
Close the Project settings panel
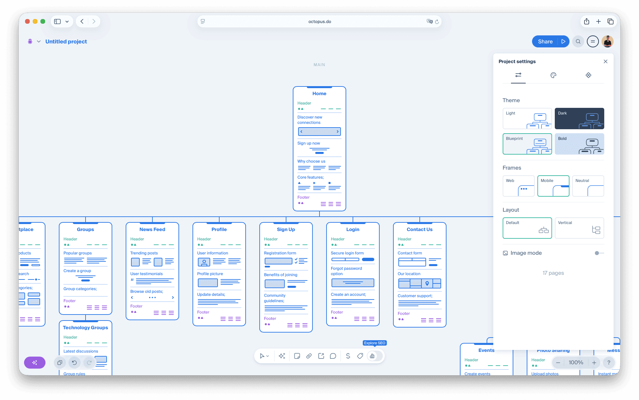(x=606, y=61)
